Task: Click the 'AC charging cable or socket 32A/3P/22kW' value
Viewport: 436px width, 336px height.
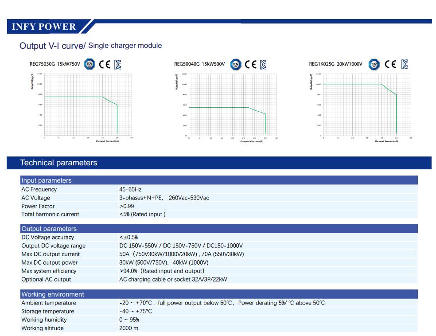Action: coord(173,279)
